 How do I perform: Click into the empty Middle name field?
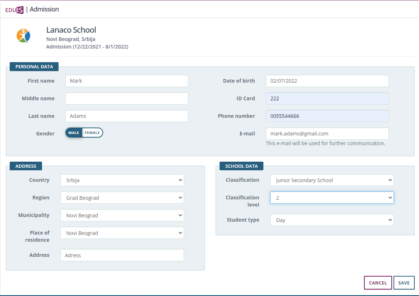click(x=126, y=98)
